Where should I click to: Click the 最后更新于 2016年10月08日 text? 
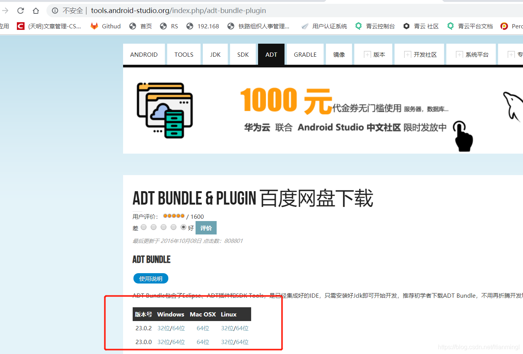click(167, 241)
